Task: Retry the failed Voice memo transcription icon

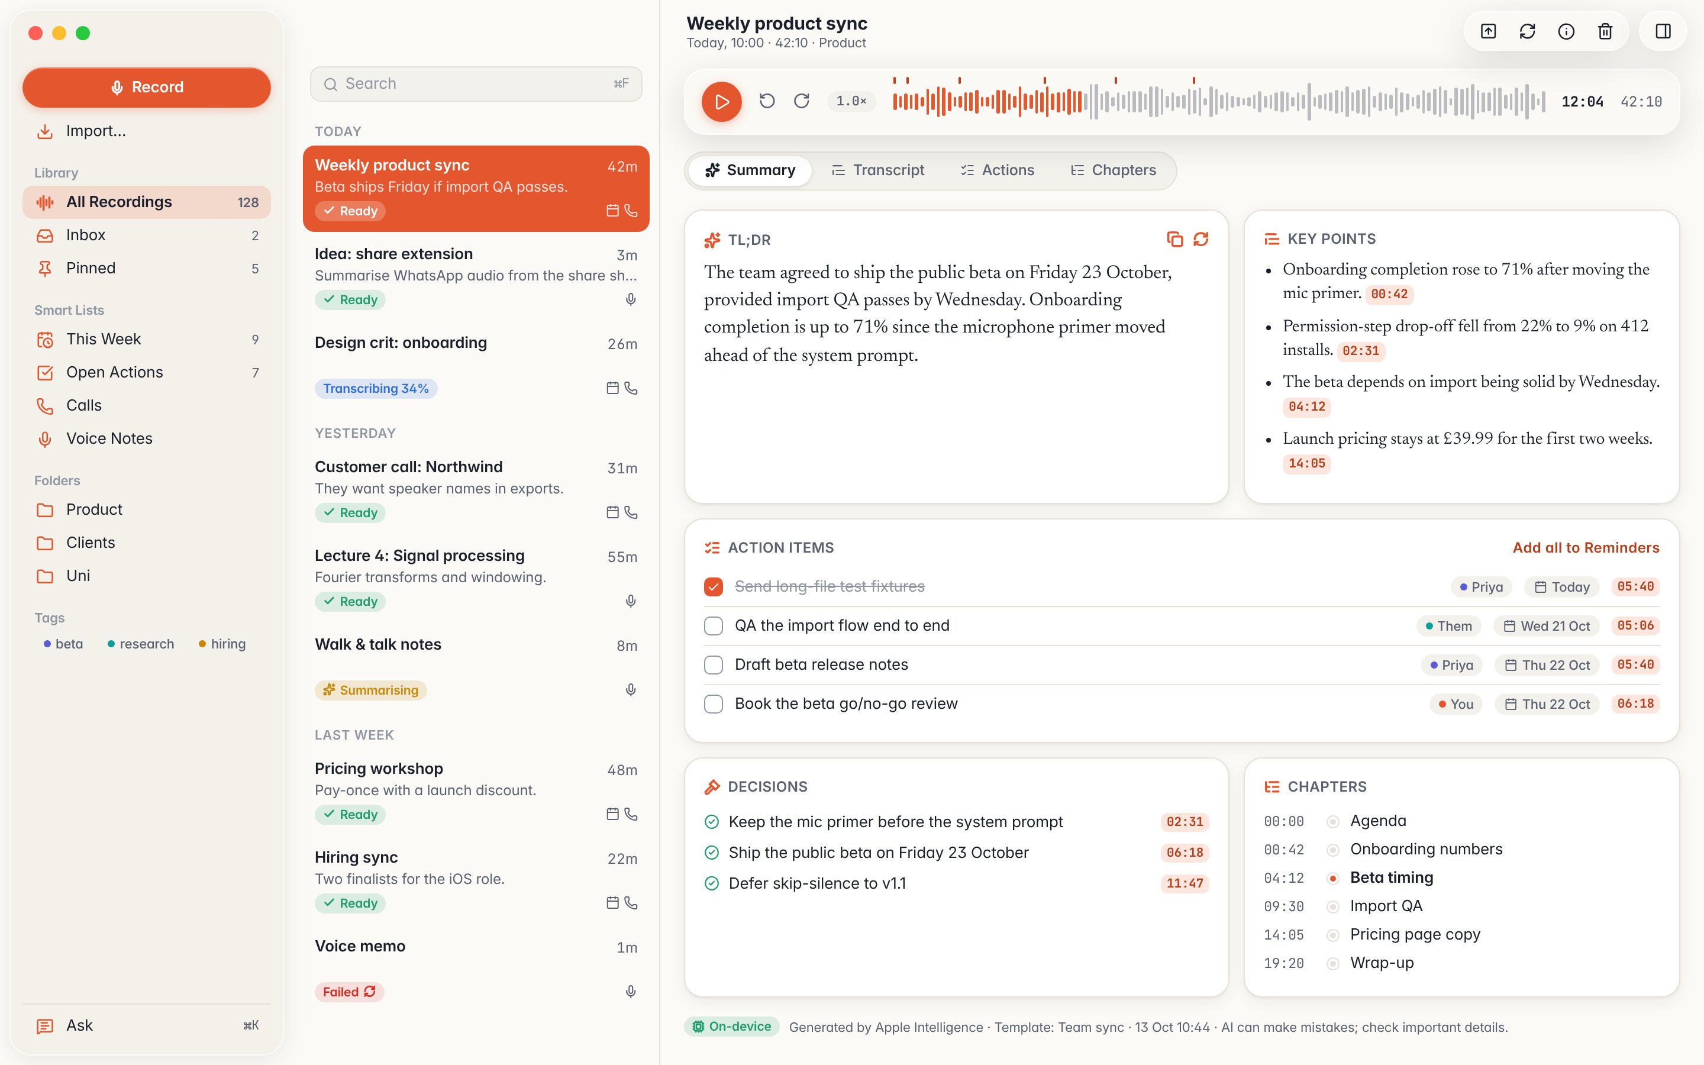Action: [x=370, y=991]
